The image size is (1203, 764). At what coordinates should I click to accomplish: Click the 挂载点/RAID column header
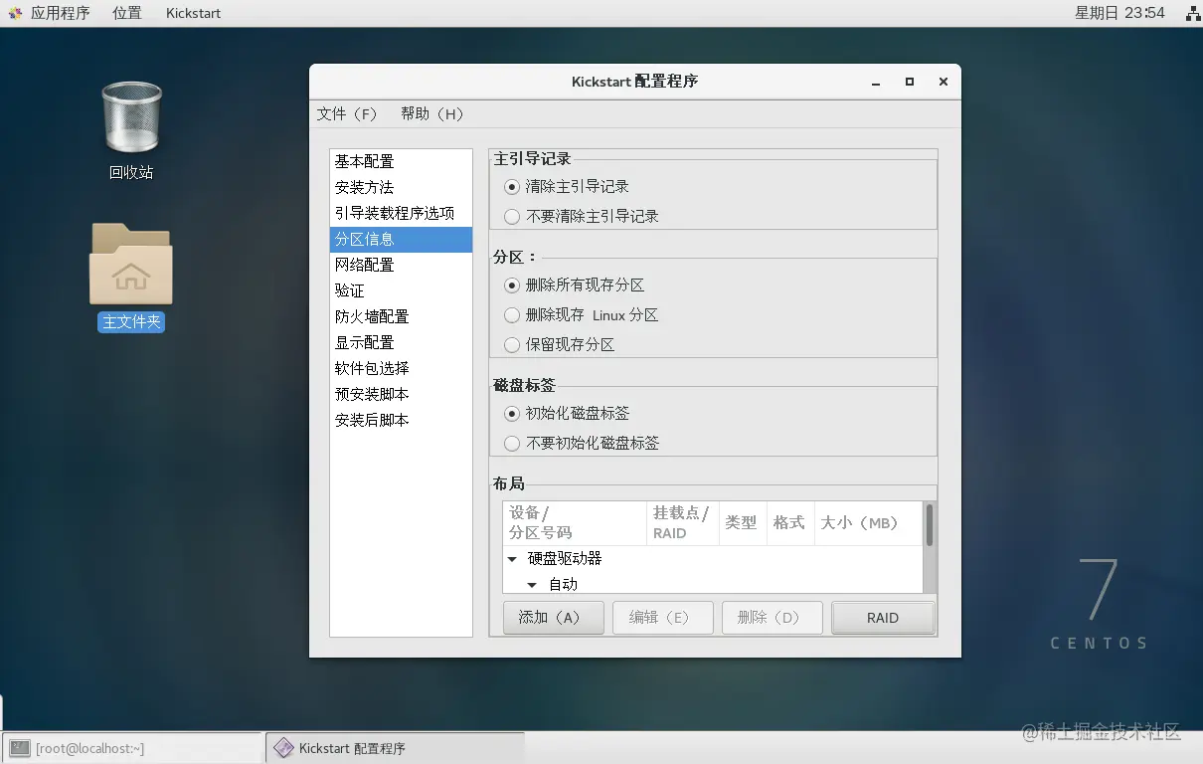(x=682, y=523)
